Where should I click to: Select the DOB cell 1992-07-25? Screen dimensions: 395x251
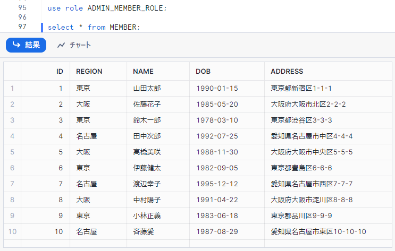227,136
